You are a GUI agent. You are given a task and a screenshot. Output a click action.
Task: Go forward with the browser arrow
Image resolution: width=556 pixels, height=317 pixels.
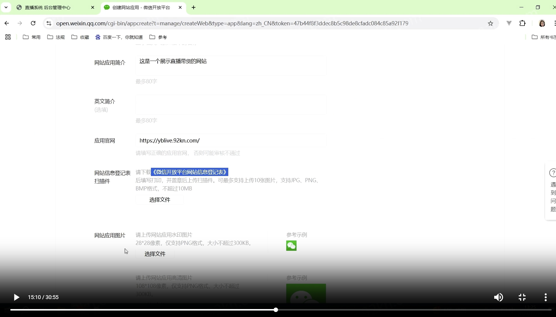pyautogui.click(x=20, y=23)
